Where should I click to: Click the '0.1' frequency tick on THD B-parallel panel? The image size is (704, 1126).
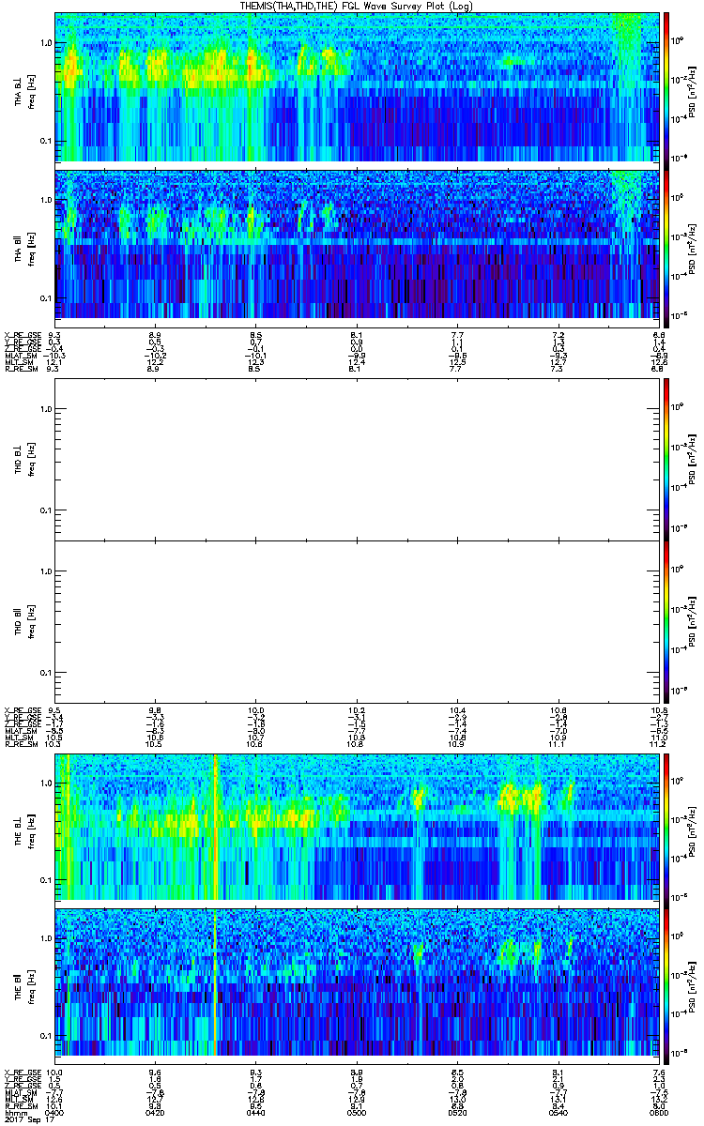point(47,673)
